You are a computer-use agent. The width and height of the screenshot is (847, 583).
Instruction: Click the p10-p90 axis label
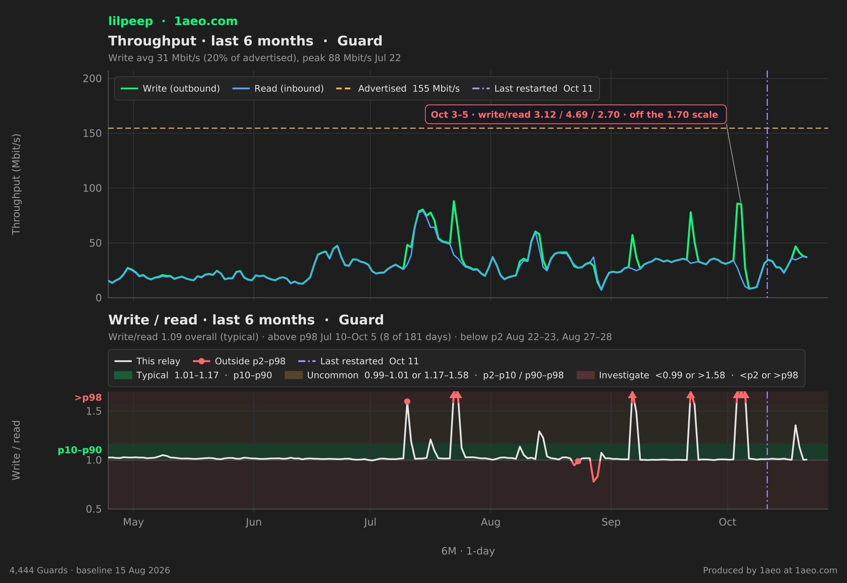tap(80, 450)
